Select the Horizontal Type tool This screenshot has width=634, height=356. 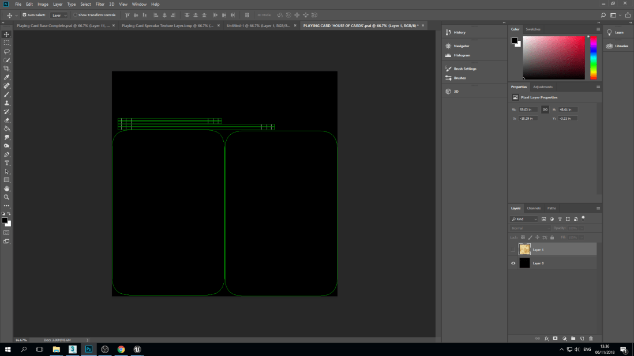[x=7, y=162]
